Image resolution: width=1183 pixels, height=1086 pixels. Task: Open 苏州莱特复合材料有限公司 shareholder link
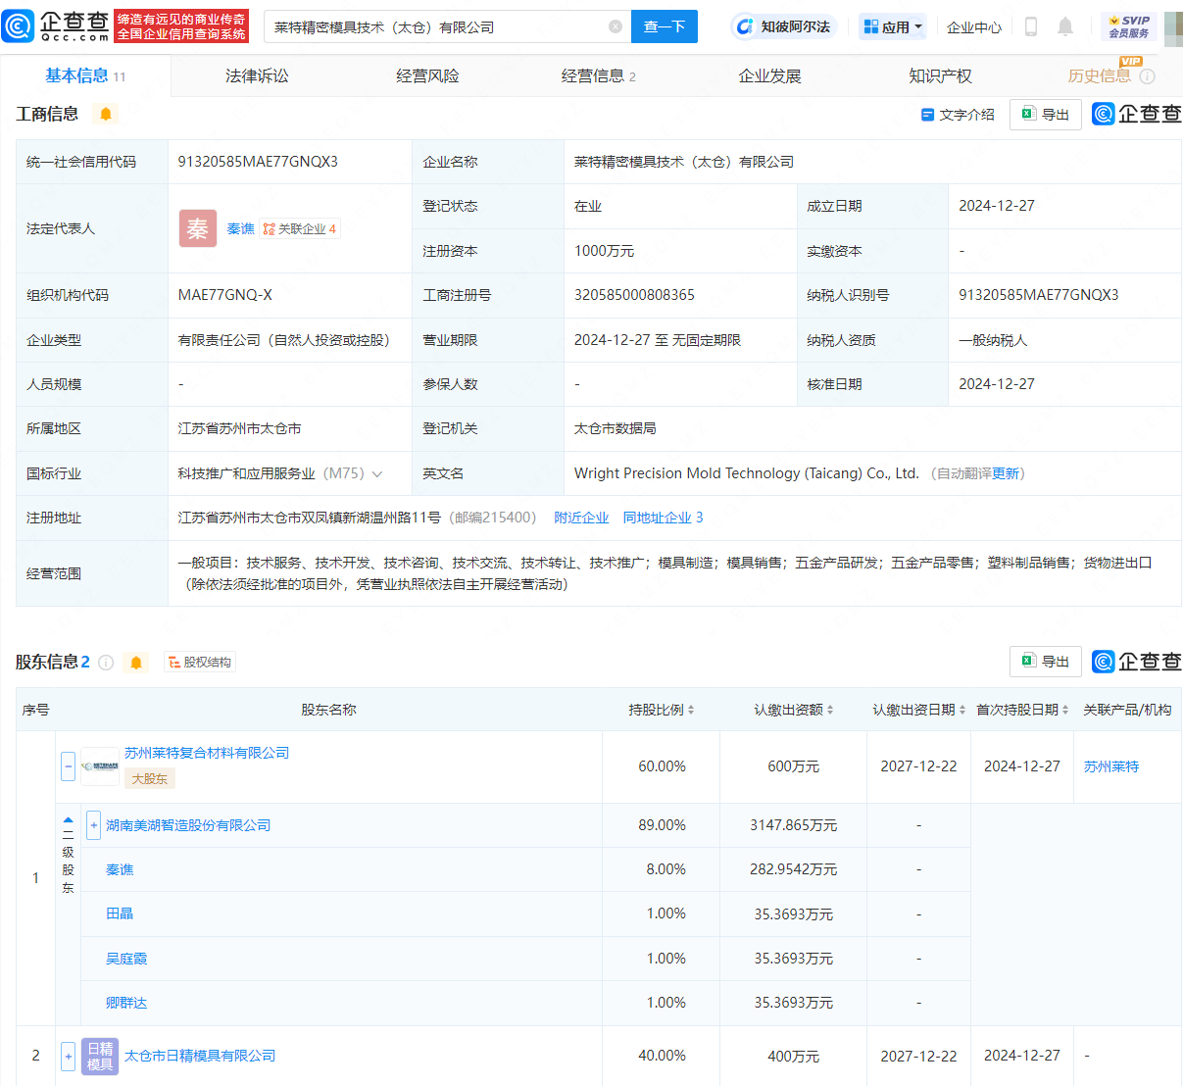pyautogui.click(x=207, y=753)
